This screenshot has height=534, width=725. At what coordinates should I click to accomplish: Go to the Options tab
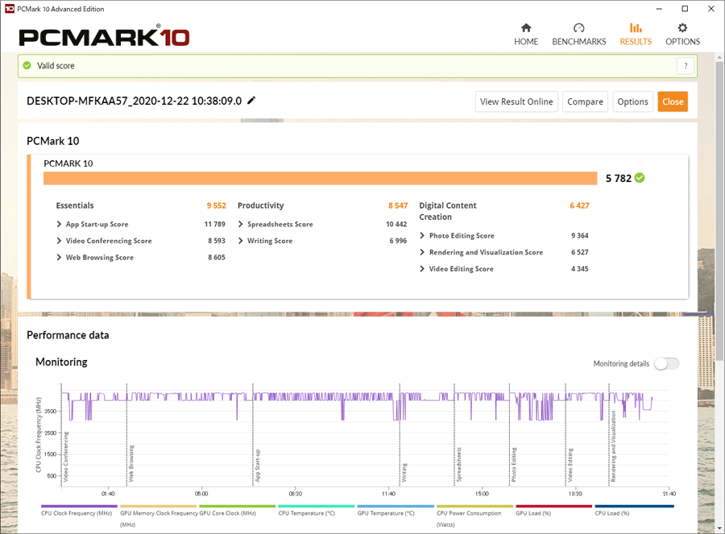coord(682,35)
